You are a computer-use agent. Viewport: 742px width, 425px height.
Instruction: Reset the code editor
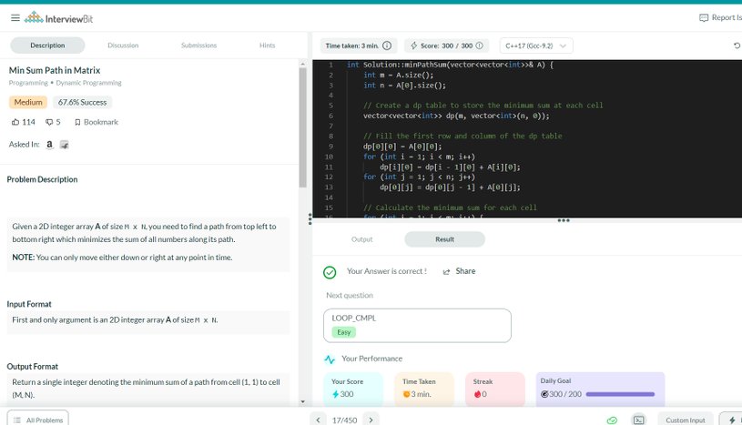coord(737,46)
